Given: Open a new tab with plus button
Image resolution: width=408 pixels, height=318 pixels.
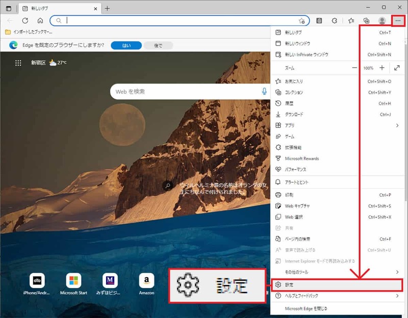Looking at the screenshot, I should [x=107, y=9].
